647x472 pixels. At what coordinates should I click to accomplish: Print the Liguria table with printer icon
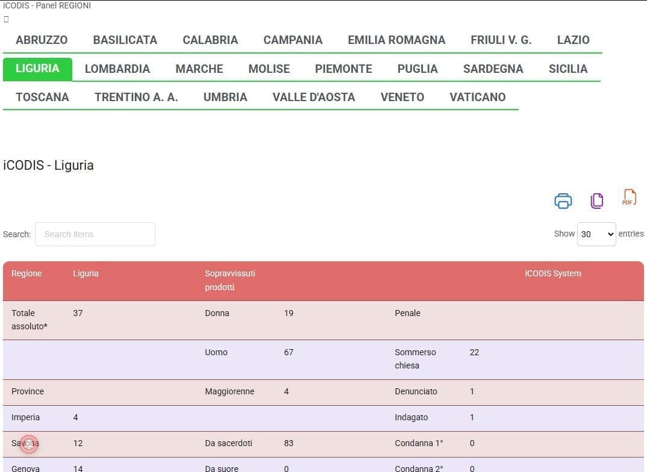pos(563,200)
